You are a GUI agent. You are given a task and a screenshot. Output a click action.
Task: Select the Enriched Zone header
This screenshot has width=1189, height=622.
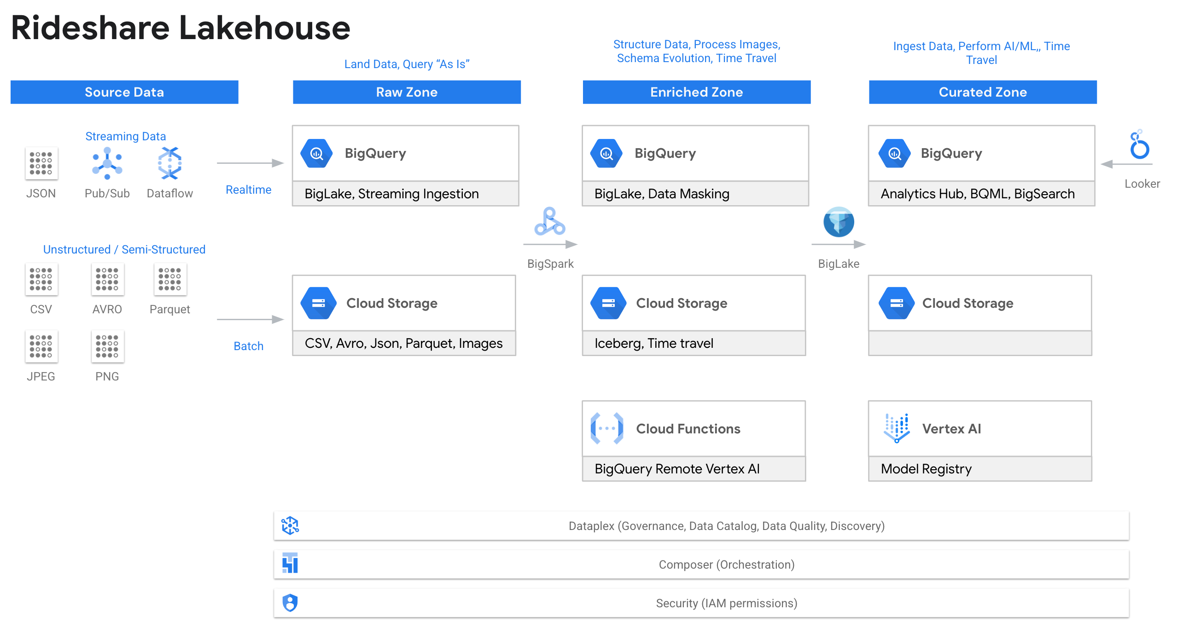coord(696,92)
